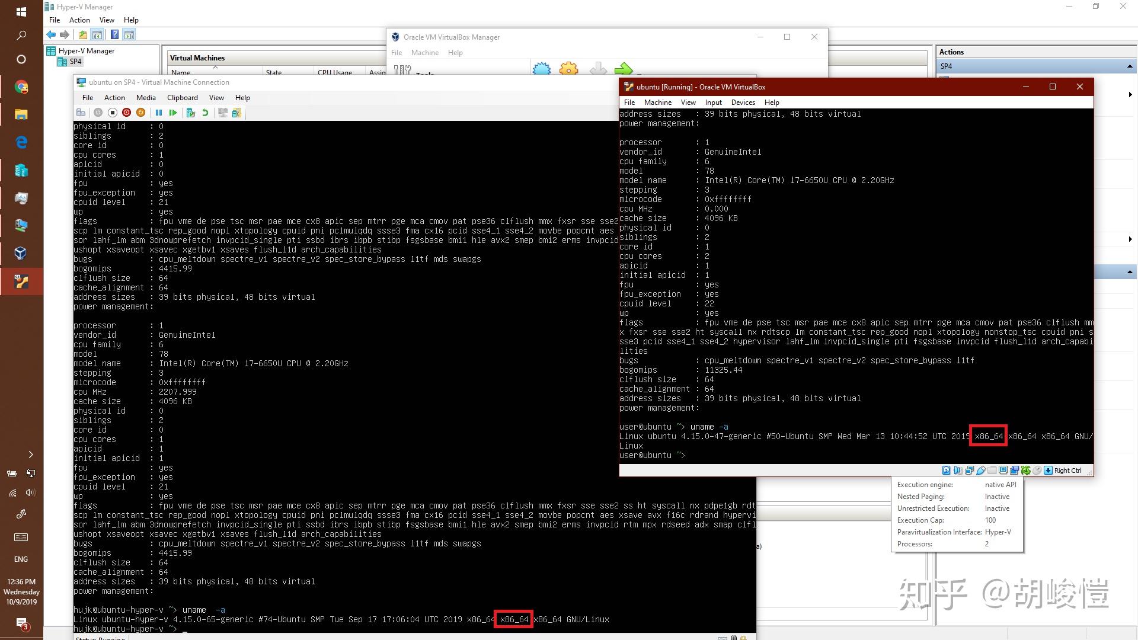Open the Clipboard menu in VM Connection window
Viewport: 1138px width, 640px height.
point(183,98)
